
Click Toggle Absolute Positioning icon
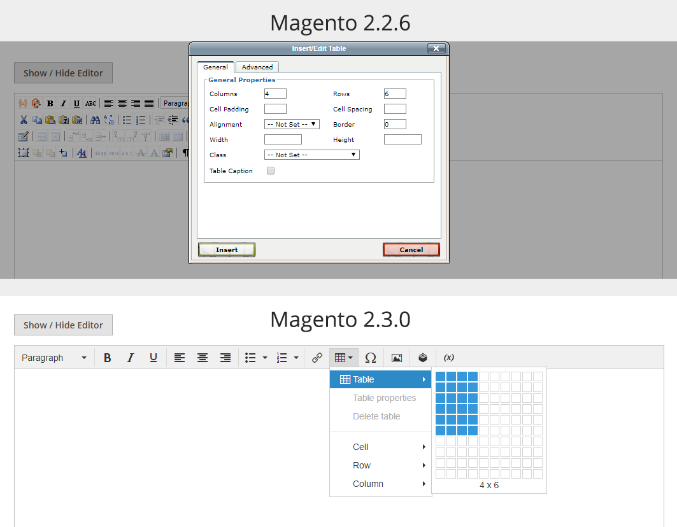point(64,153)
